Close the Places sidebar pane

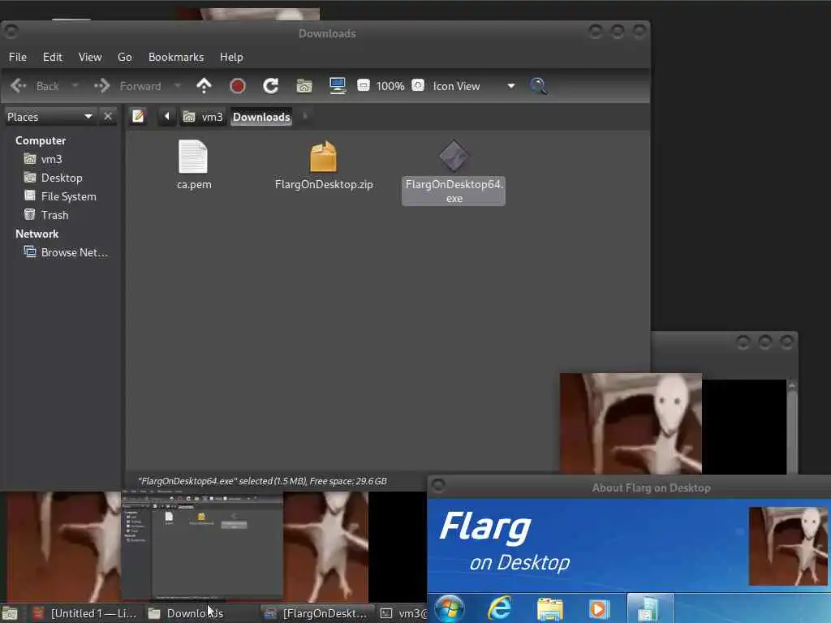pos(108,117)
